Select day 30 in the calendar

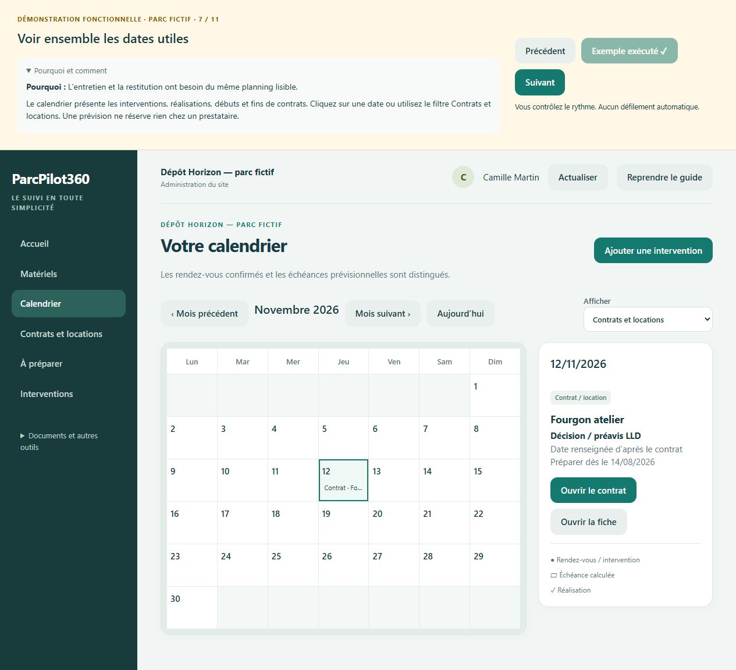click(x=192, y=608)
